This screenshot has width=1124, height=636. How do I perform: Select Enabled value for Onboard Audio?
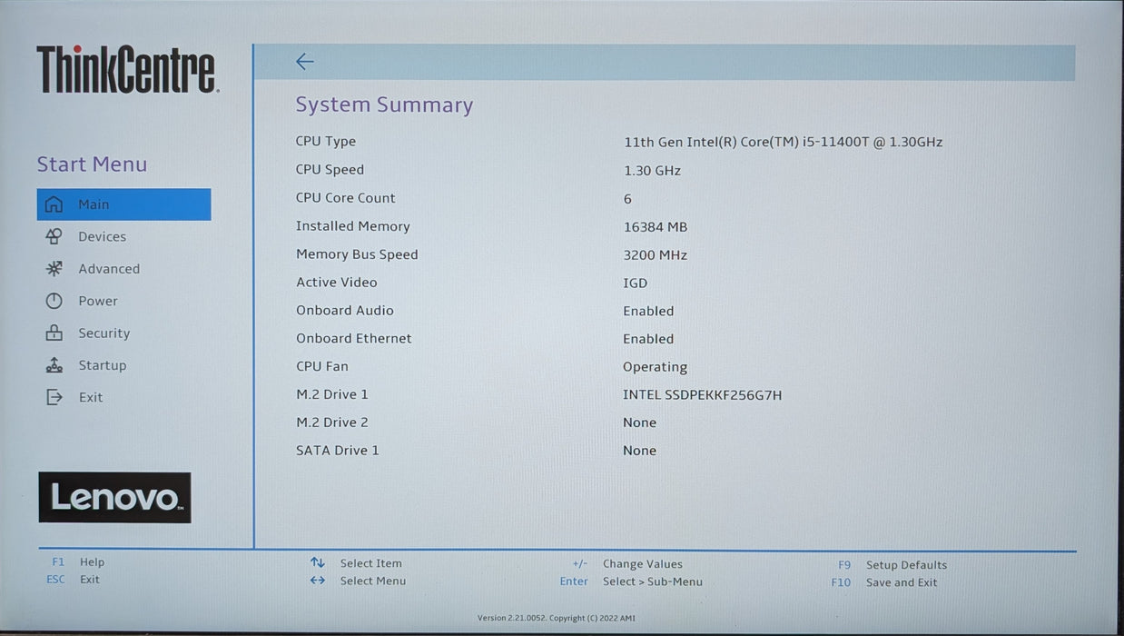pyautogui.click(x=648, y=311)
